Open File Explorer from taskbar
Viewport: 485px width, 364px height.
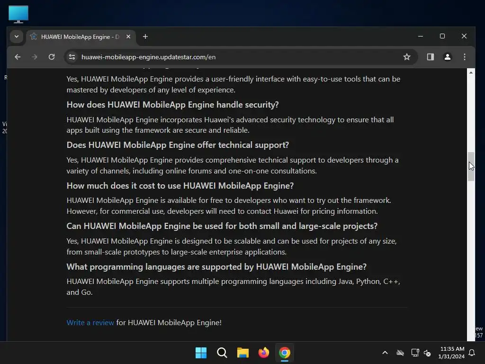pos(243,353)
